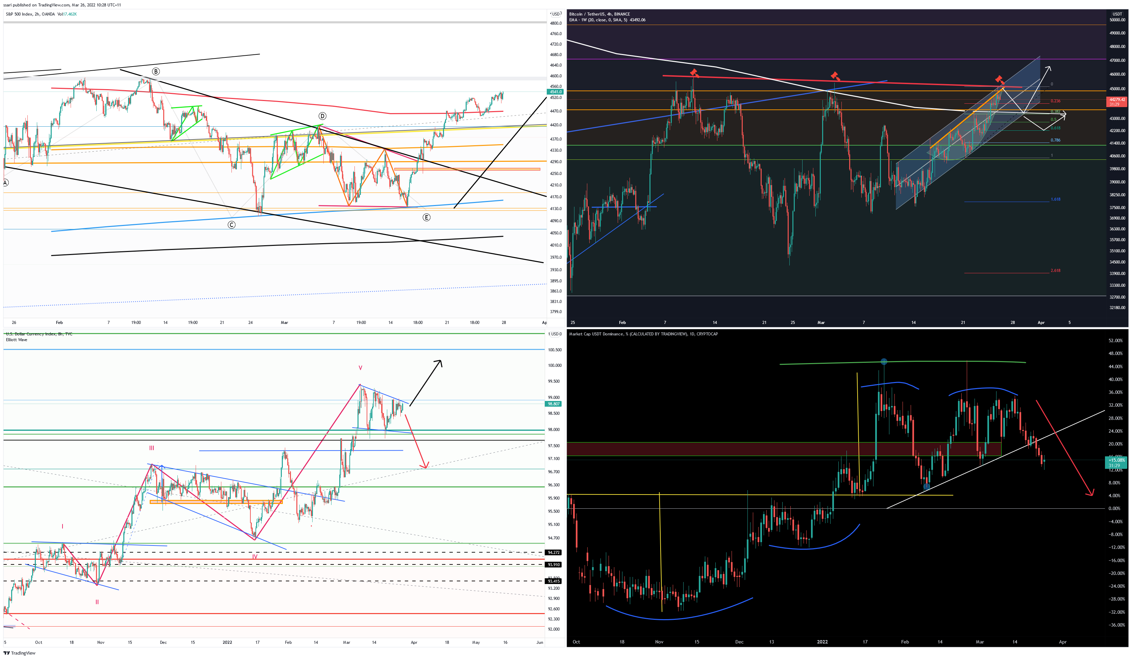This screenshot has width=1132, height=659.
Task: Click the 4541.0 current price tag
Action: [555, 92]
